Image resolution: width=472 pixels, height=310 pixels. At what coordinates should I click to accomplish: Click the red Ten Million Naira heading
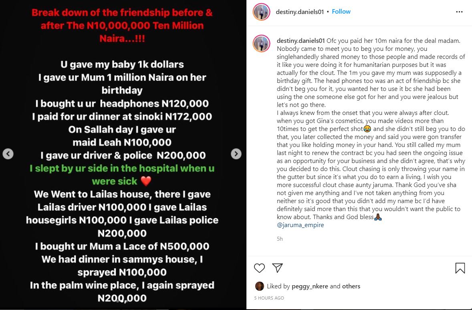(x=123, y=26)
